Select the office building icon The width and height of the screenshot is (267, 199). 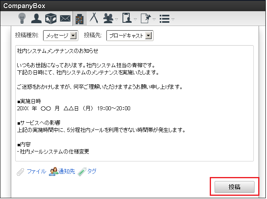pyautogui.click(x=80, y=19)
